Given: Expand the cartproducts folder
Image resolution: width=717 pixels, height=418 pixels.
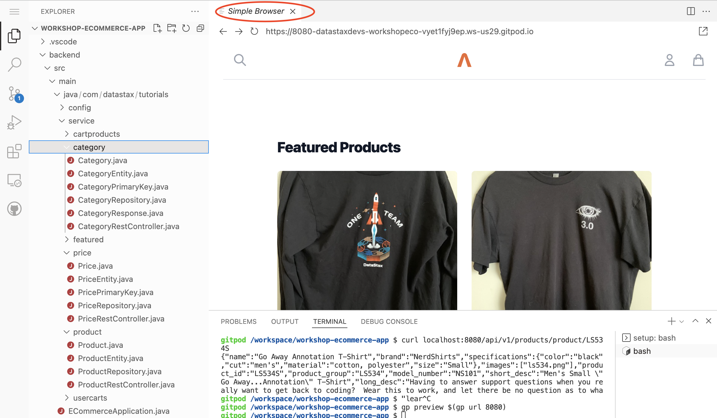Looking at the screenshot, I should (96, 134).
